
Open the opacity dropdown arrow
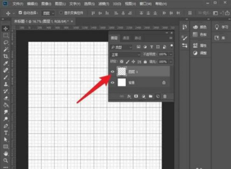[171, 54]
